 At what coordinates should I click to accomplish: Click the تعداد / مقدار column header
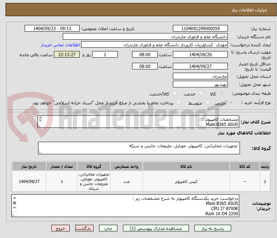[62, 166]
